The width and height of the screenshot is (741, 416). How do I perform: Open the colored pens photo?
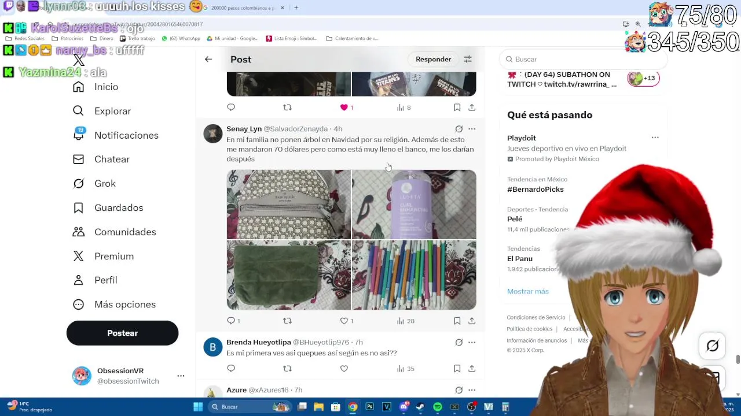tap(414, 275)
